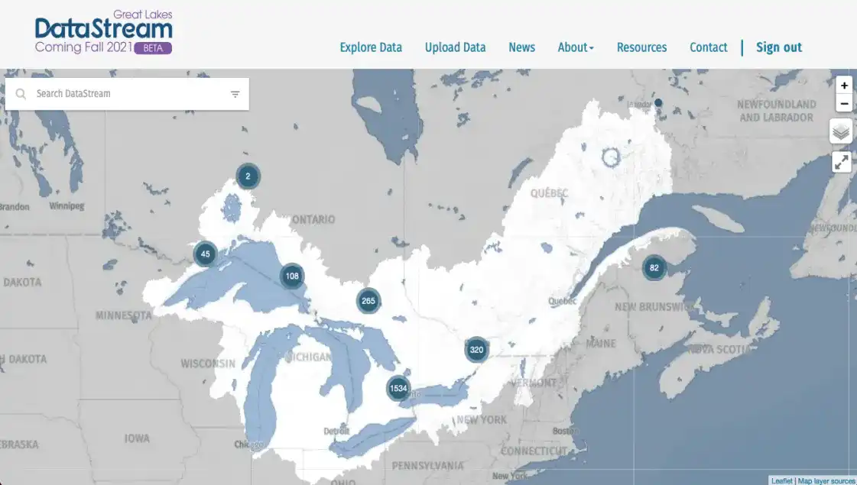The height and width of the screenshot is (485, 857).
Task: Open the Map layer sources link
Action: [x=826, y=480]
